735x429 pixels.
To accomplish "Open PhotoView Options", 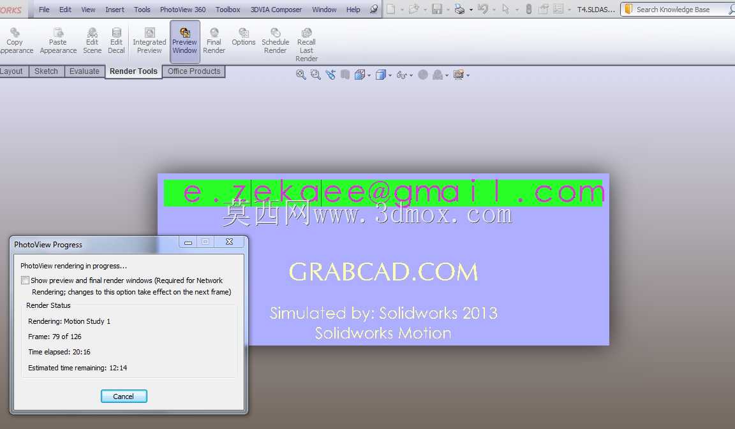I will click(243, 37).
